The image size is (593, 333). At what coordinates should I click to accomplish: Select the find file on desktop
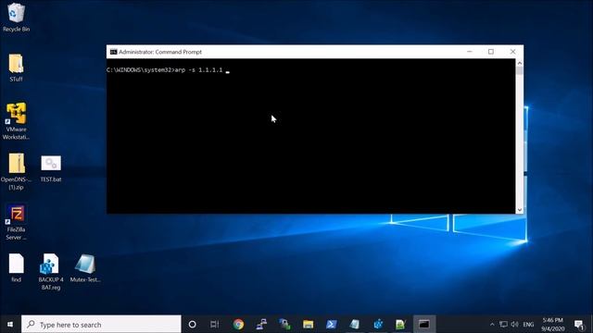tap(16, 268)
